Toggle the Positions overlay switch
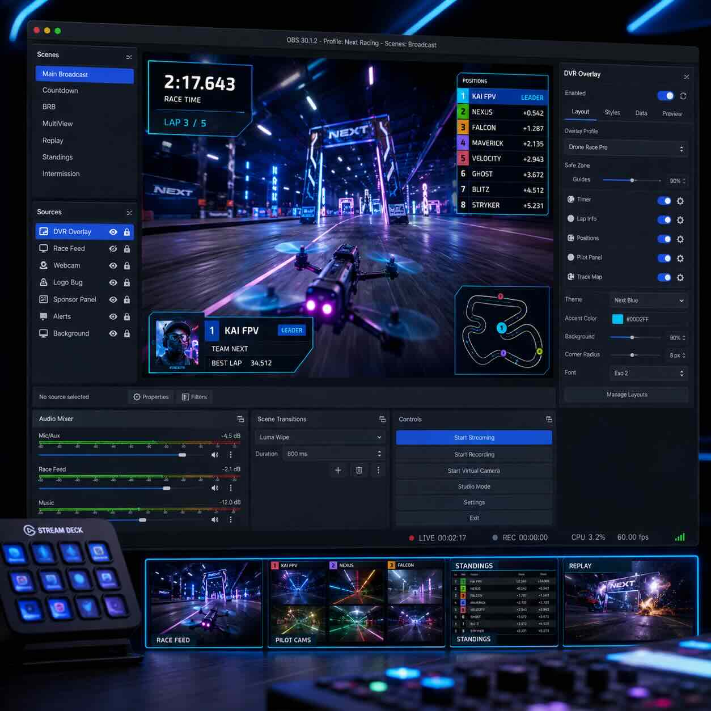The height and width of the screenshot is (711, 711). [665, 239]
